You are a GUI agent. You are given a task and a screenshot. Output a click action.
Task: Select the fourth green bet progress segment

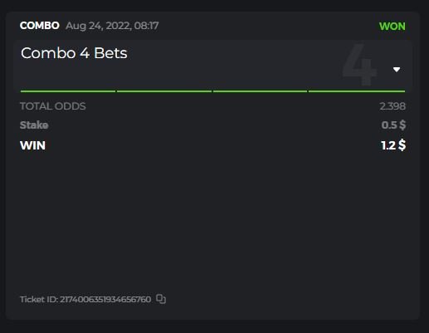(357, 91)
